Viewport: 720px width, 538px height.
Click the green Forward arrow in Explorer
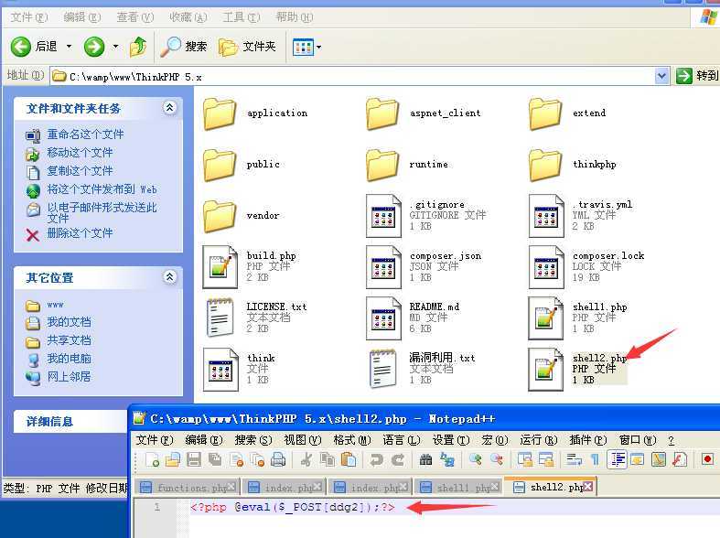click(94, 47)
